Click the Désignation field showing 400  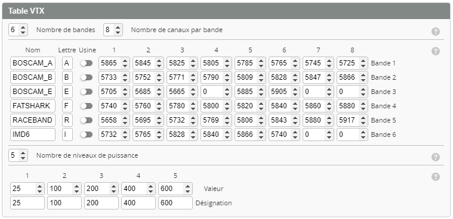138,203
